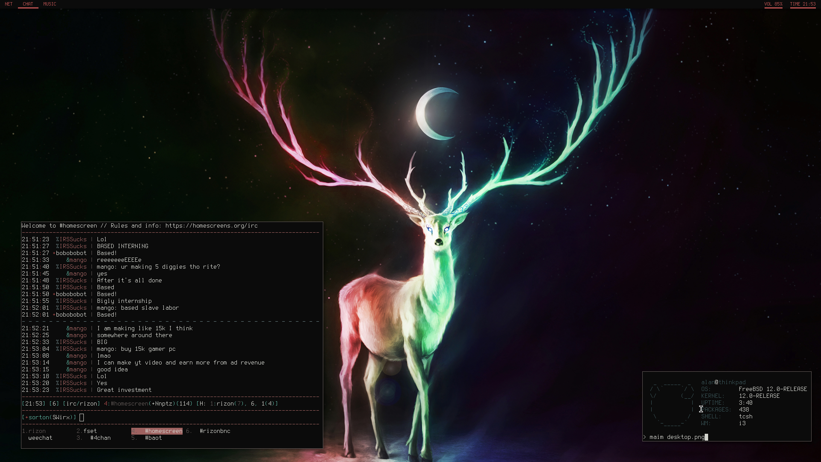The height and width of the screenshot is (462, 821).
Task: Click message 'good idea' from mango
Action: tap(112, 369)
